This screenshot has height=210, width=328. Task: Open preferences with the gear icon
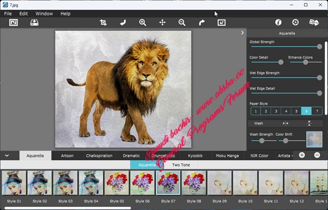295,22
